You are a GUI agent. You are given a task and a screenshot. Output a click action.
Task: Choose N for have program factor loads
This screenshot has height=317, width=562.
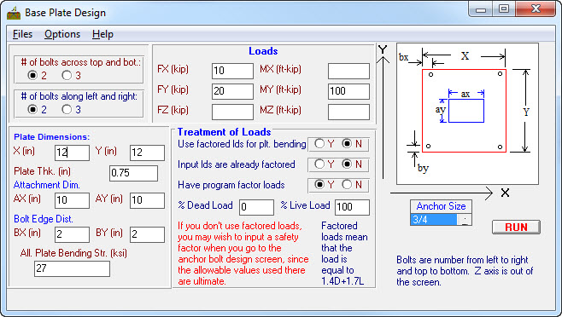click(347, 185)
